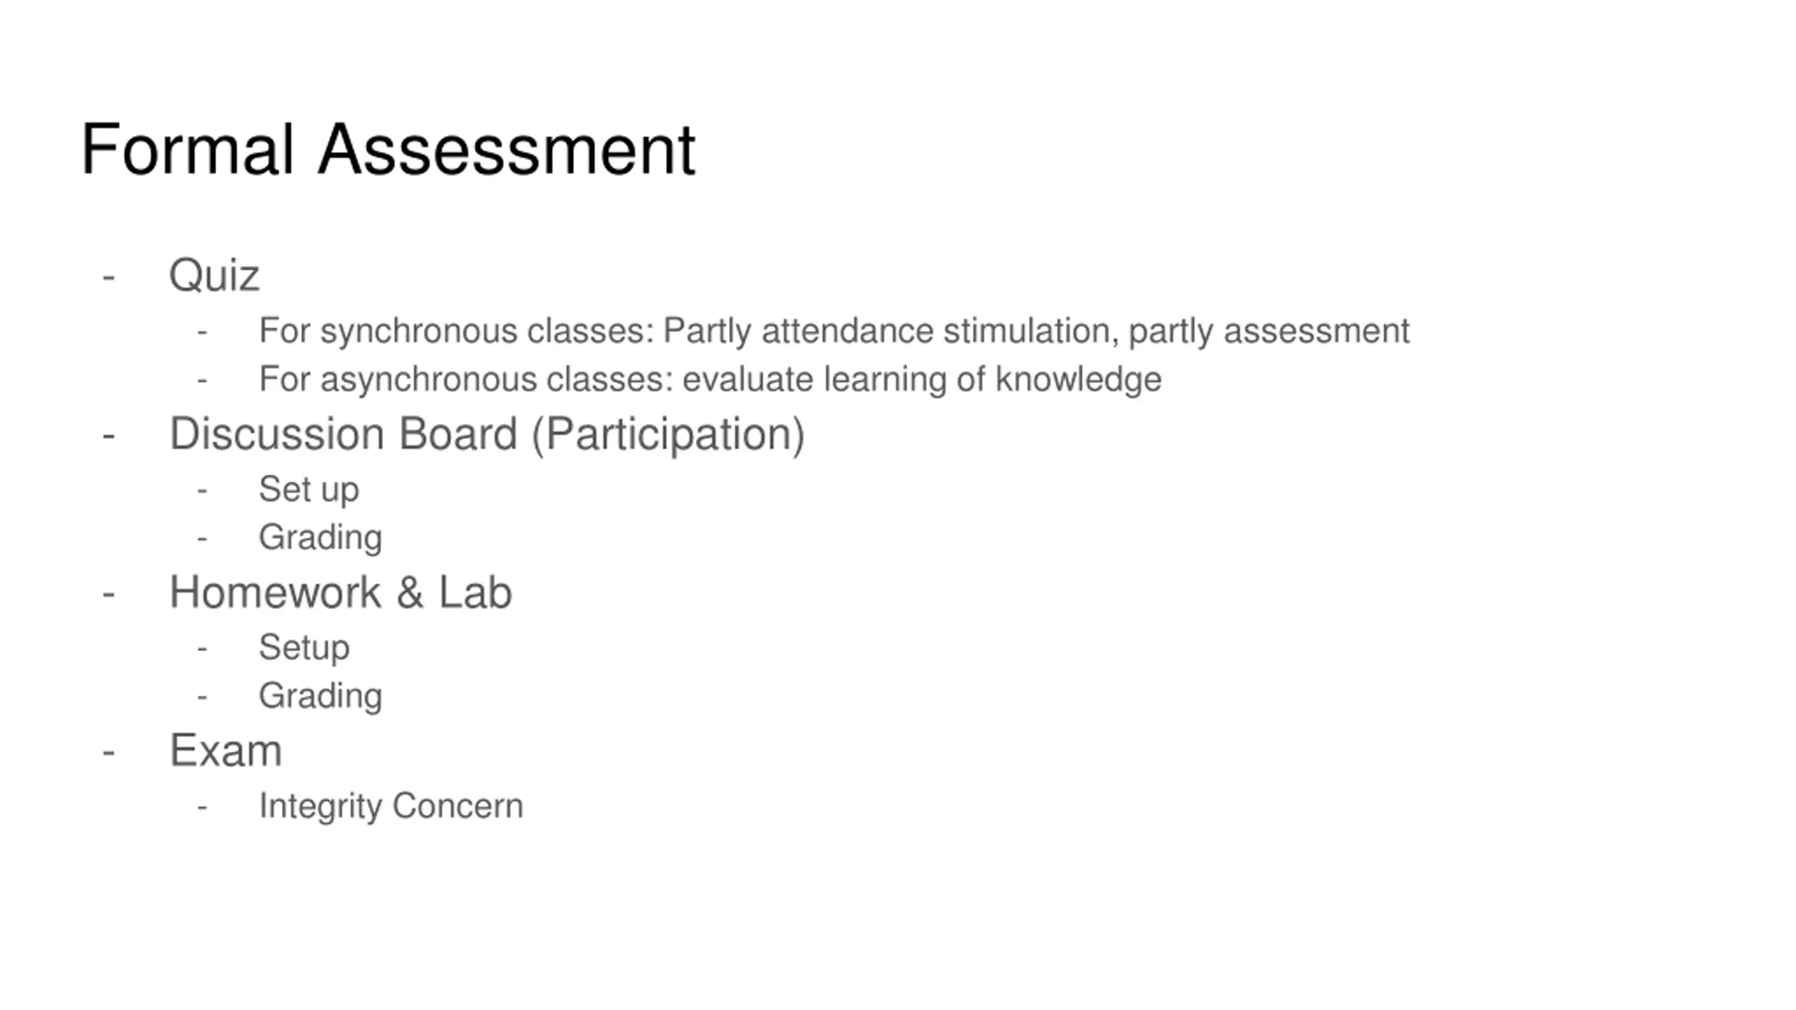This screenshot has width=1796, height=1010.
Task: Click the dash bullet before Exam
Action: pyautogui.click(x=108, y=753)
